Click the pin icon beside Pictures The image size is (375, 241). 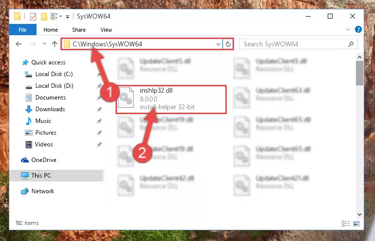pyautogui.click(x=99, y=133)
